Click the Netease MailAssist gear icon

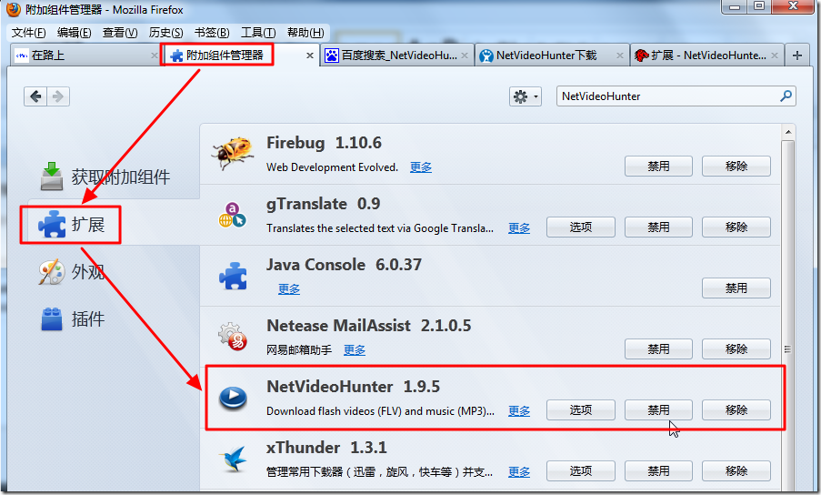(x=233, y=337)
